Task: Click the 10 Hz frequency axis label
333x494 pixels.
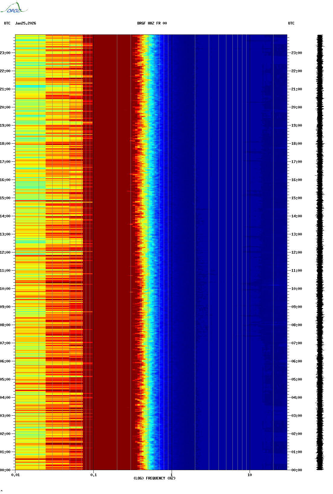Action: (250, 475)
